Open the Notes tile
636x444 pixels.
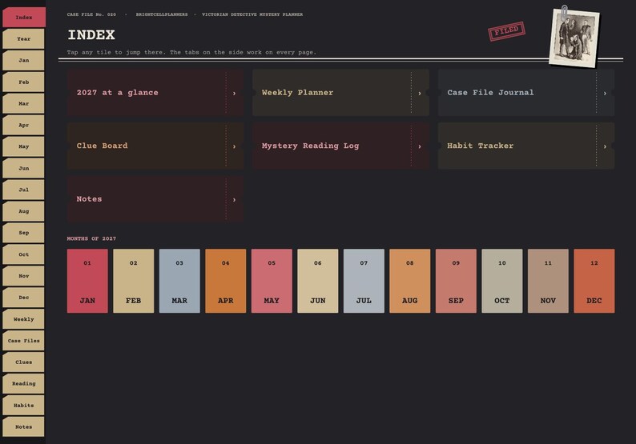pos(155,199)
